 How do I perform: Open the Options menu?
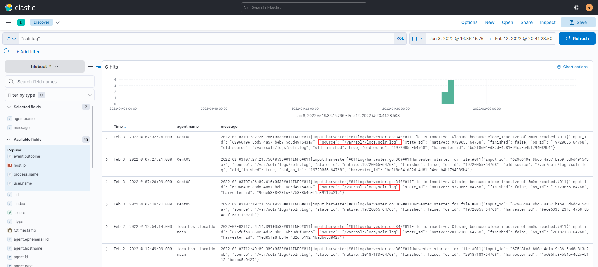coord(469,22)
